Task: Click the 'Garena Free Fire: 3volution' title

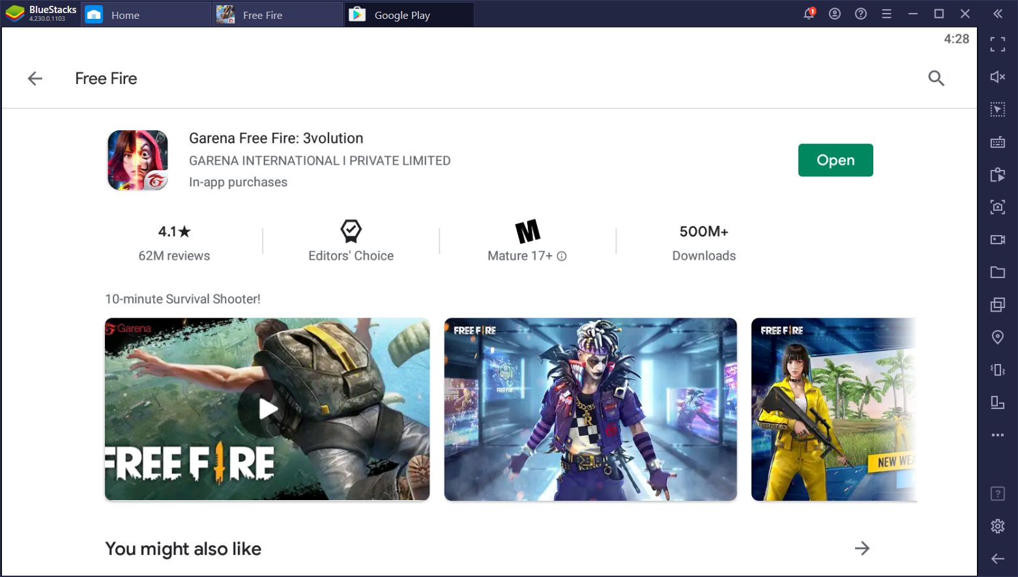Action: [x=276, y=138]
